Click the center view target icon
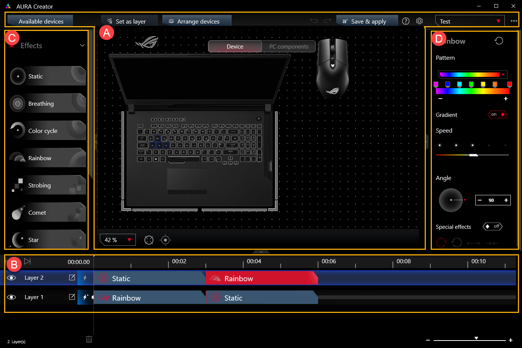The height and width of the screenshot is (348, 522). coord(165,240)
